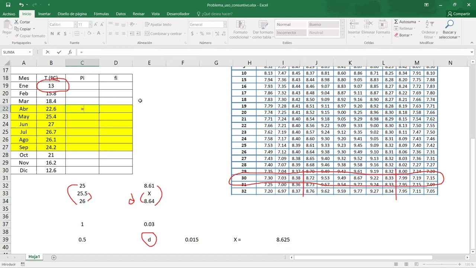Apply percent style
The image size is (476, 268).
[x=201, y=33]
